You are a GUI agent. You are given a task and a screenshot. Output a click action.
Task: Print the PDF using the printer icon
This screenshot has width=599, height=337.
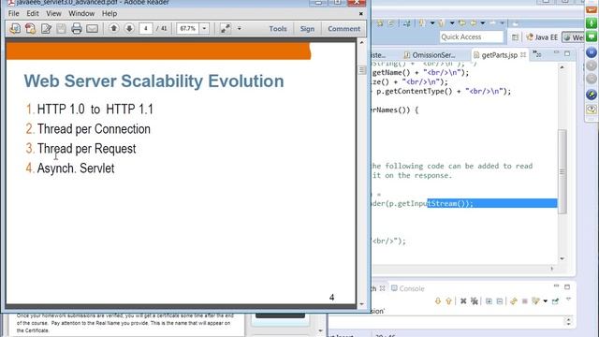point(77,29)
